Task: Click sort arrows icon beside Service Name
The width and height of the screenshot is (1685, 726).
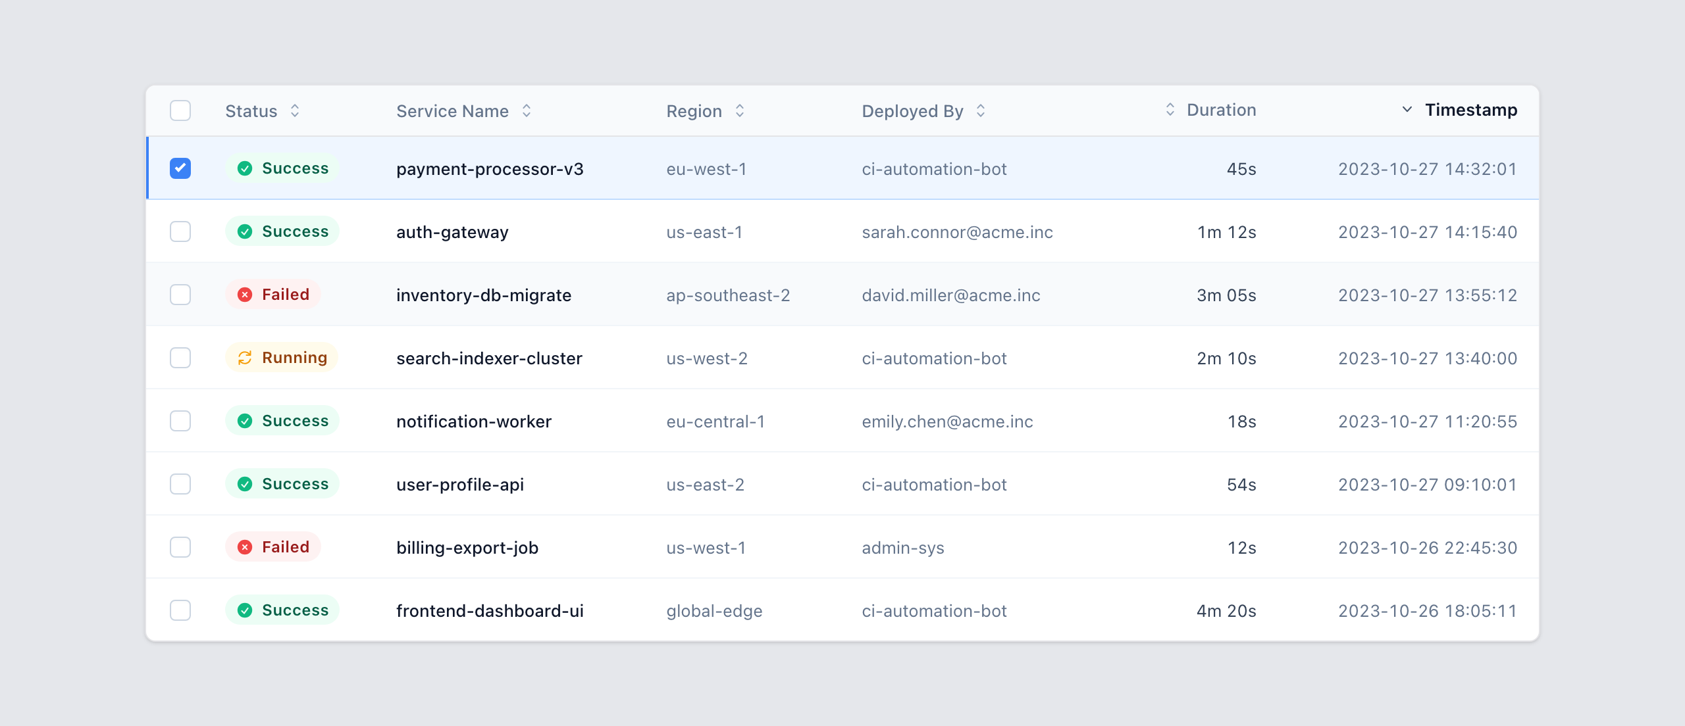Action: (x=527, y=110)
